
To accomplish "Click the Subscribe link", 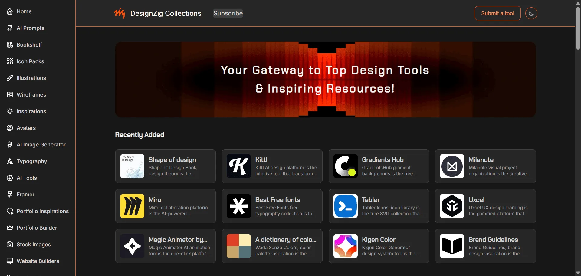I will pos(228,13).
